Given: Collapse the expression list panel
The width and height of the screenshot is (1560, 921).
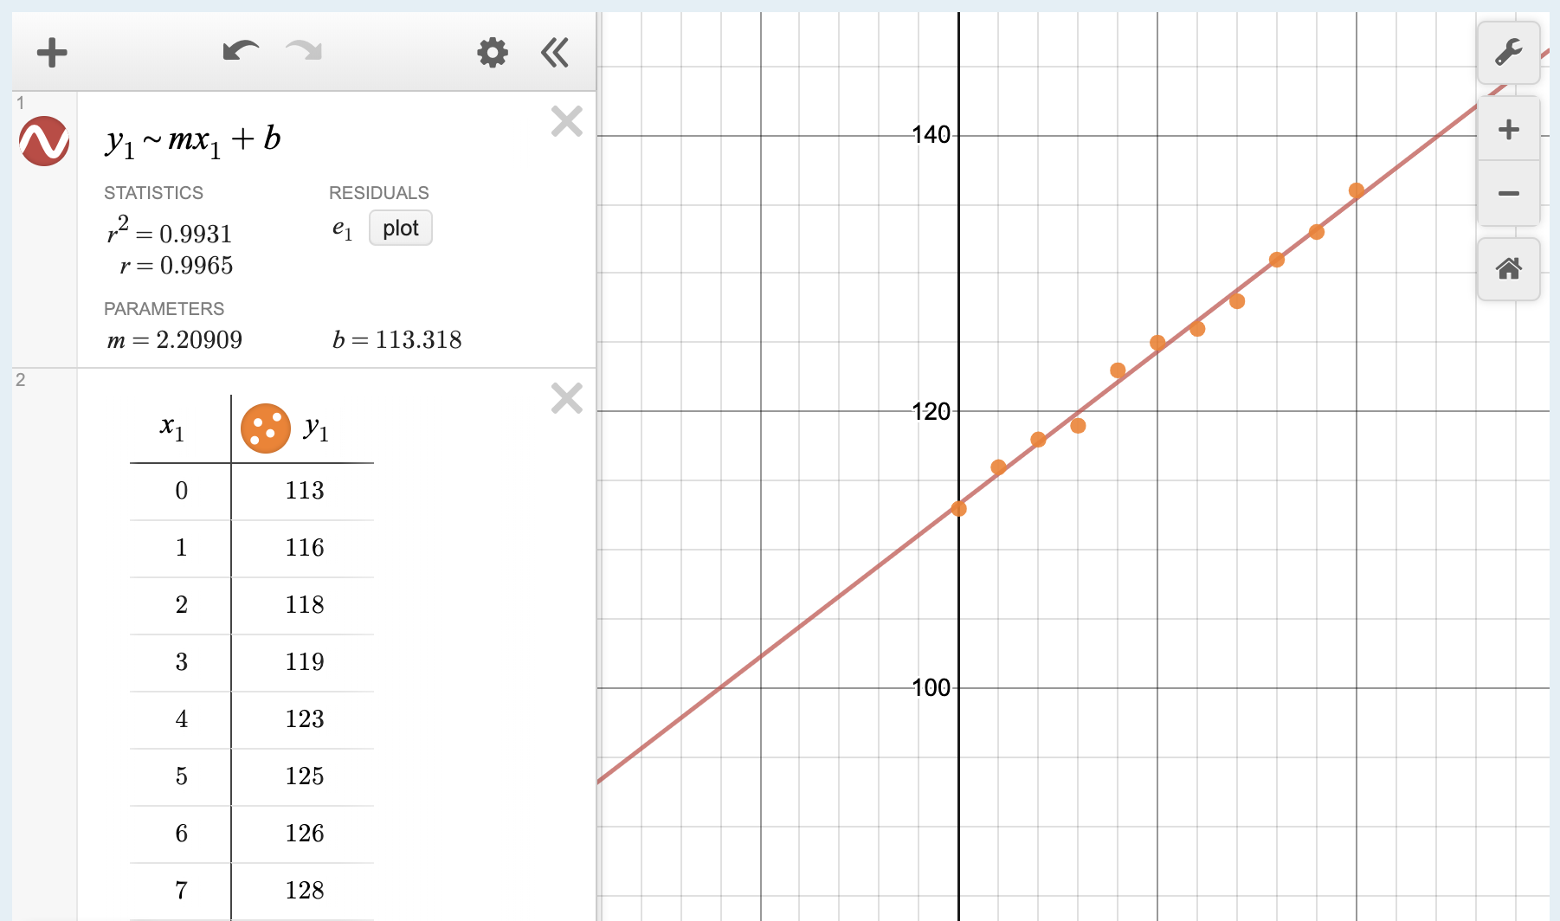Looking at the screenshot, I should [x=555, y=53].
